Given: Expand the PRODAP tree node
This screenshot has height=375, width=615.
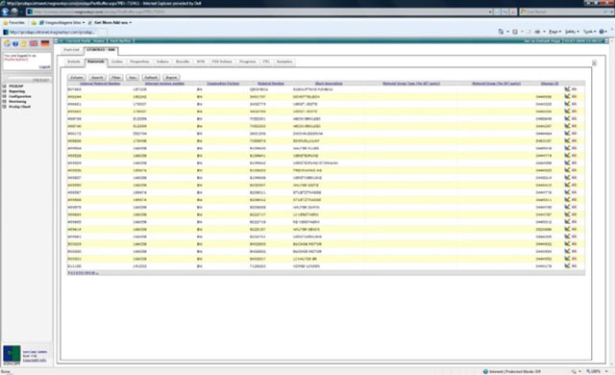Looking at the screenshot, I should (x=5, y=87).
